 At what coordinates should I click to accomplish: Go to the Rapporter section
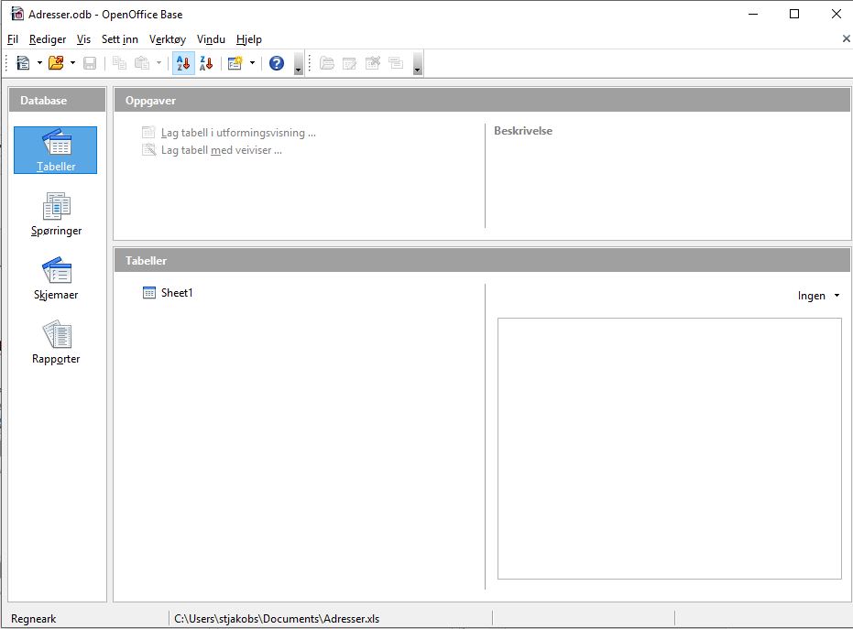click(x=56, y=342)
